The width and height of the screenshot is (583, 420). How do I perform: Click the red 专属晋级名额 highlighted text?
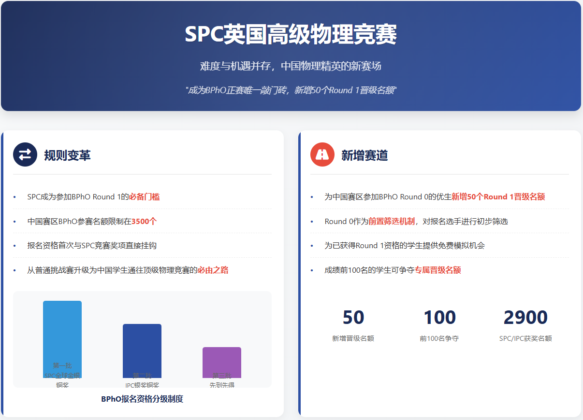click(x=437, y=270)
